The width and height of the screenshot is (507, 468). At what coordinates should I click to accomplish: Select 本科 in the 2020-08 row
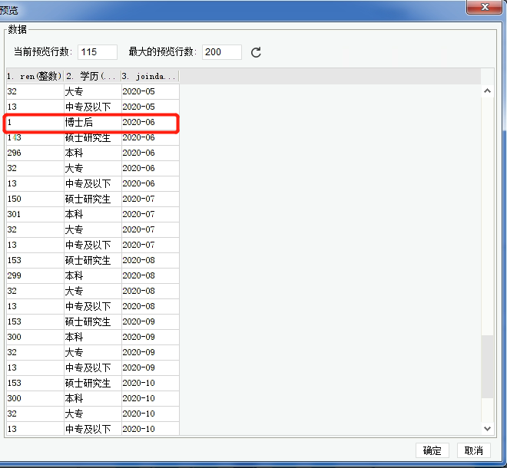pyautogui.click(x=93, y=275)
